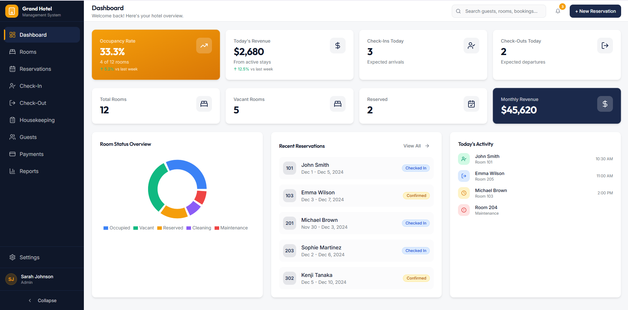Screen dimensions: 628x310
Task: Click John Smith's Checked In badge
Action: 416,168
